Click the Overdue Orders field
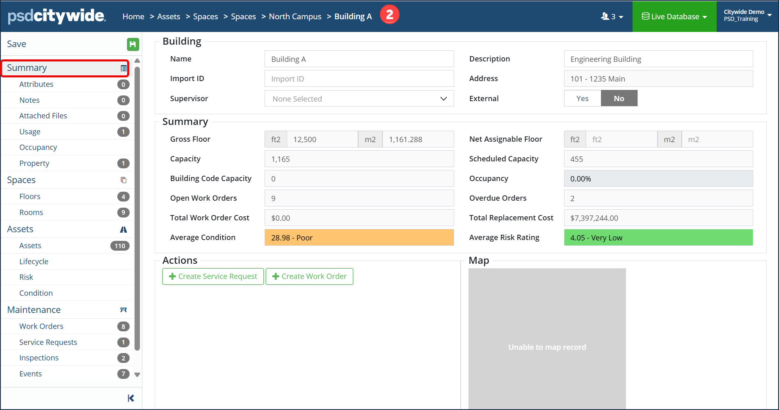 coord(658,198)
